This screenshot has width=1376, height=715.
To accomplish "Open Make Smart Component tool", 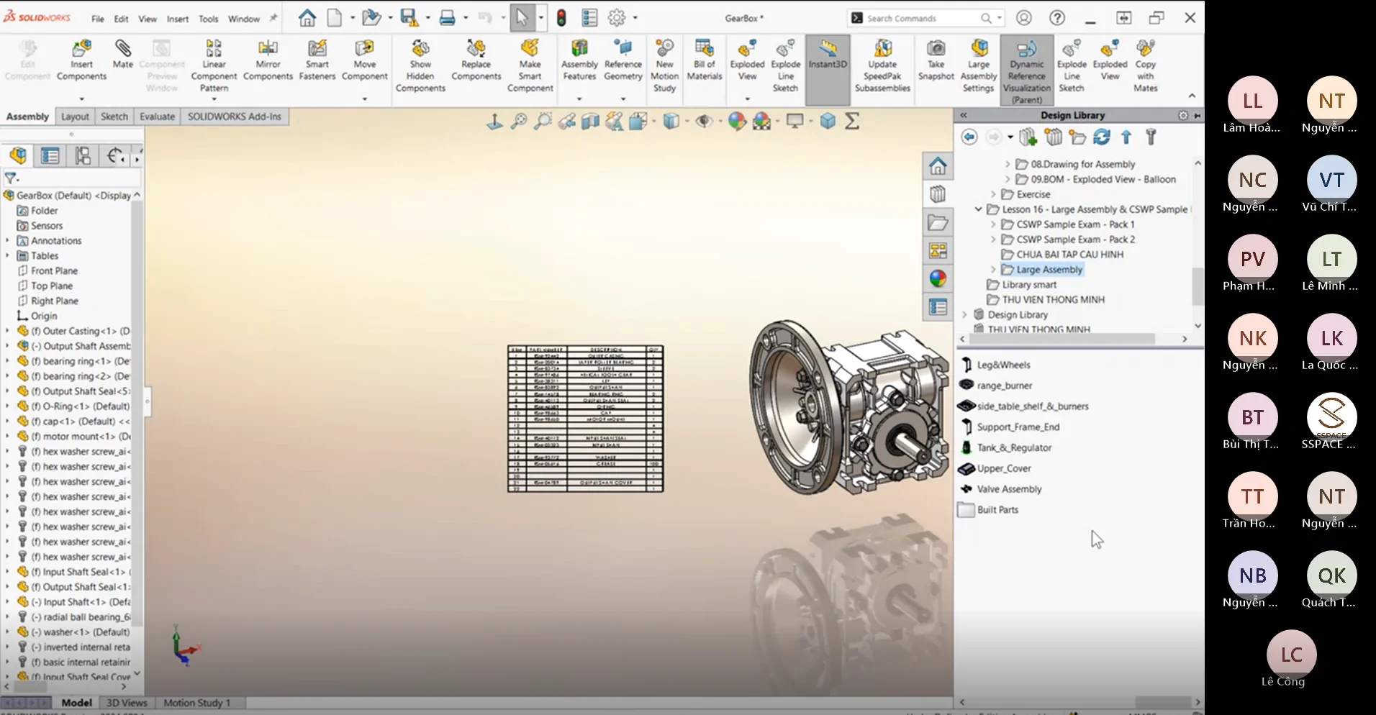I will coord(530,65).
